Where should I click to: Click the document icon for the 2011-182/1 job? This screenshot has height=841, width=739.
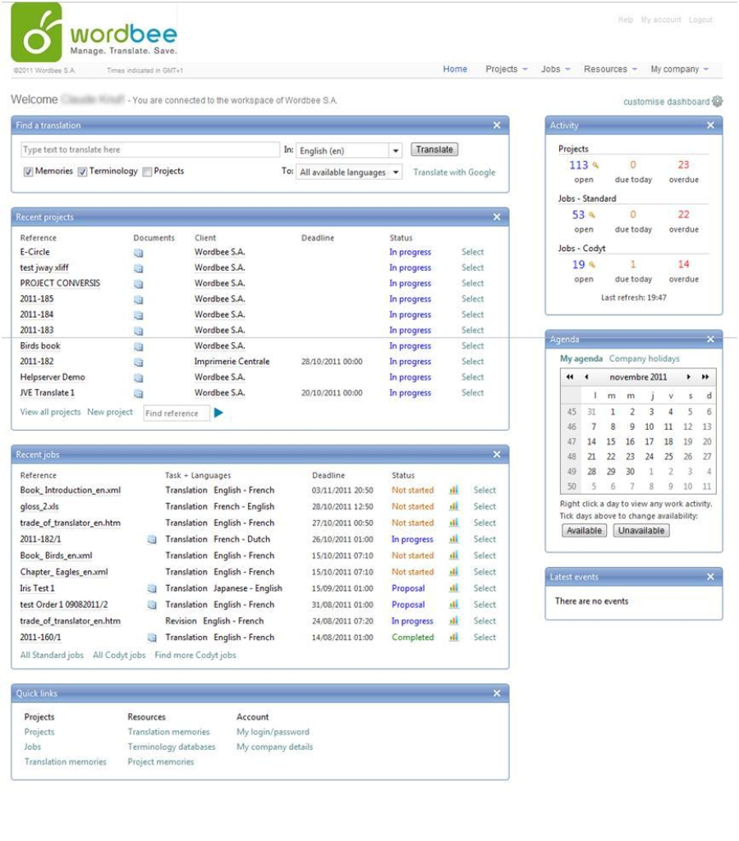point(152,540)
